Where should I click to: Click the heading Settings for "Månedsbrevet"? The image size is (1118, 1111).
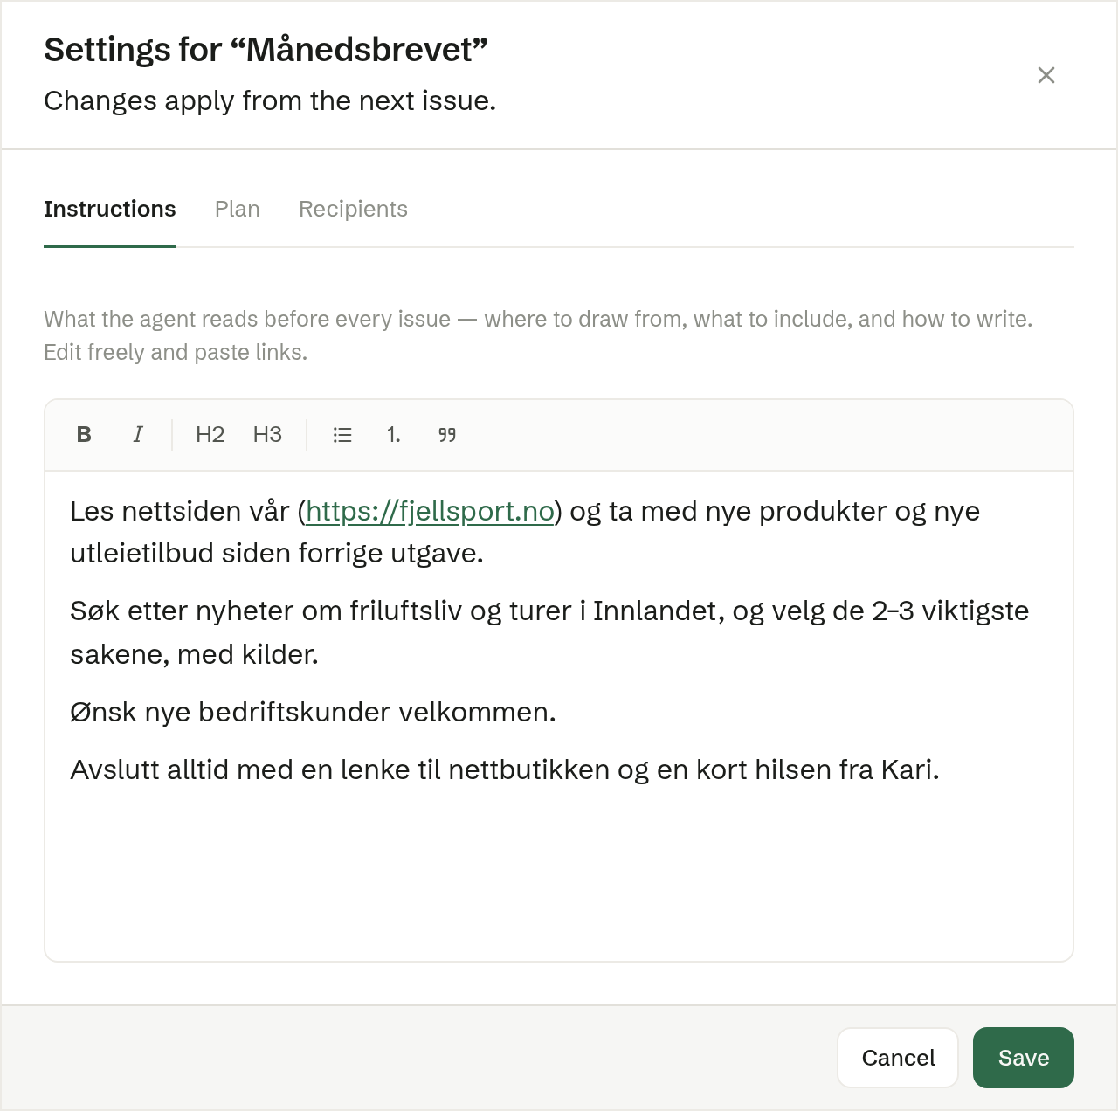click(x=266, y=50)
